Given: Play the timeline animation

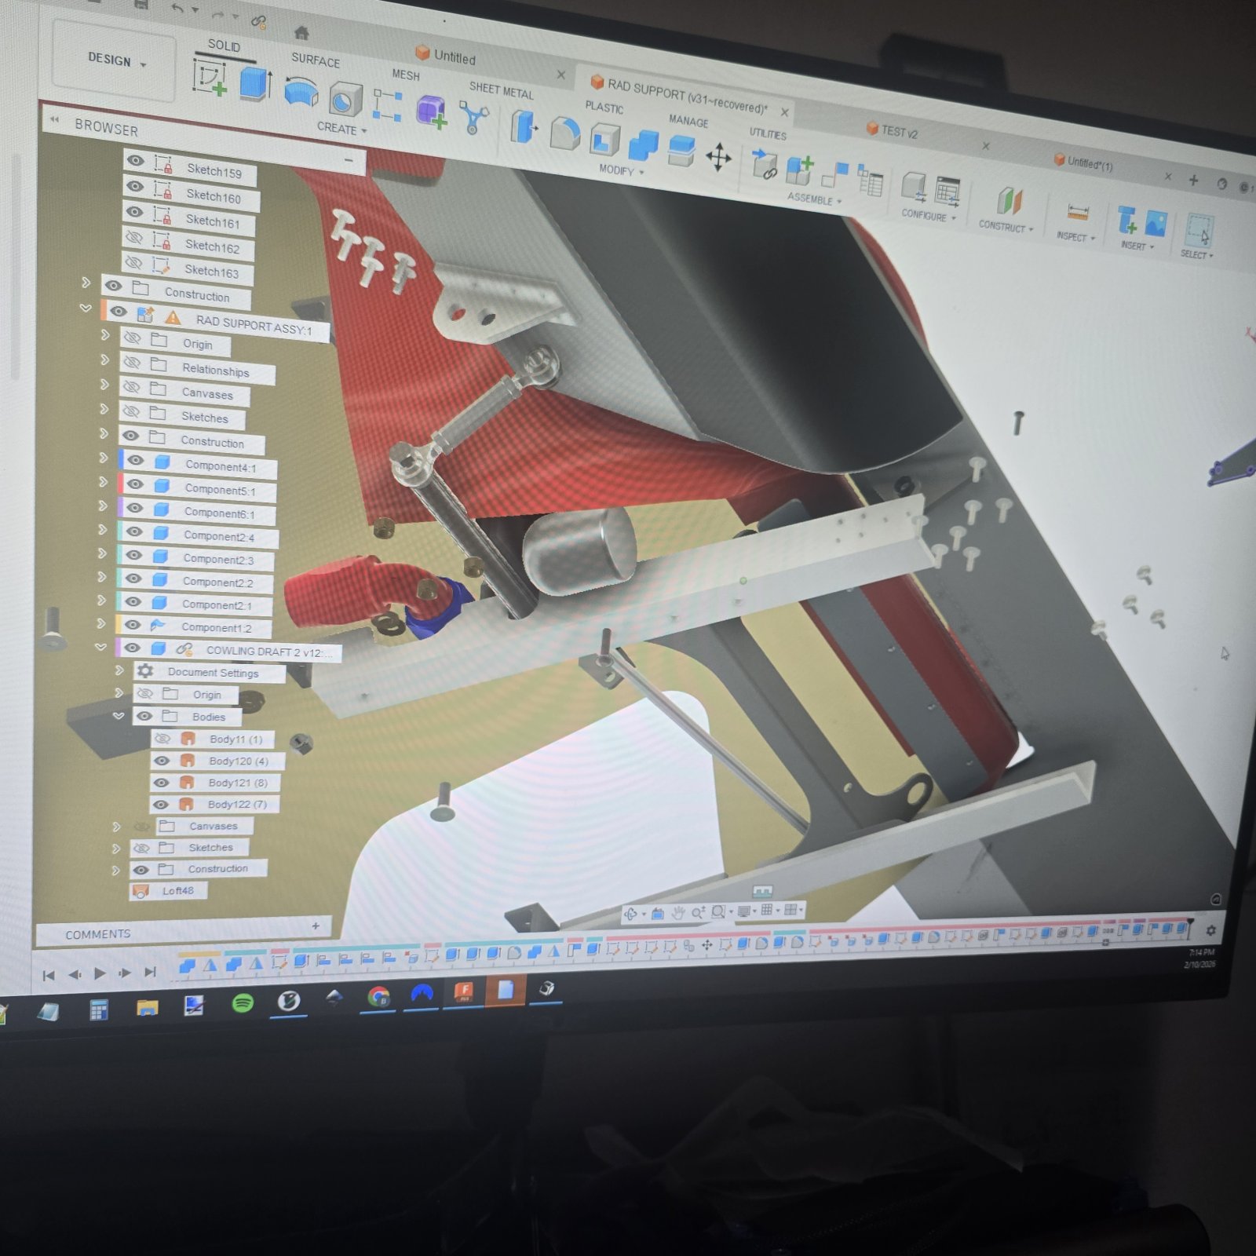Looking at the screenshot, I should (x=100, y=973).
